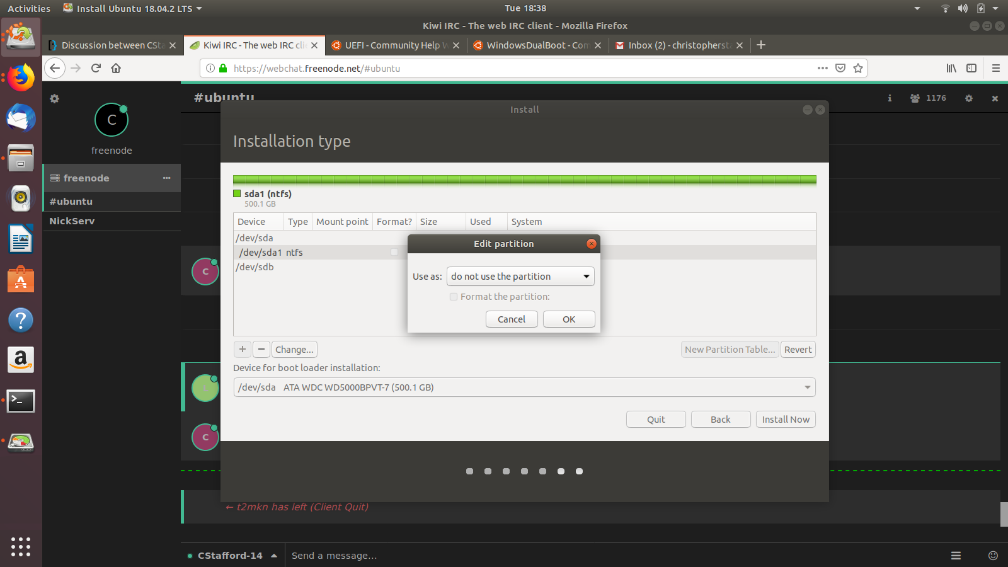Click the IRC chat scrollbar thumb

pyautogui.click(x=1004, y=514)
